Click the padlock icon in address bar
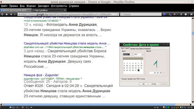Image resolution: width=194 pixels, height=109 pixels. [x=19, y=14]
